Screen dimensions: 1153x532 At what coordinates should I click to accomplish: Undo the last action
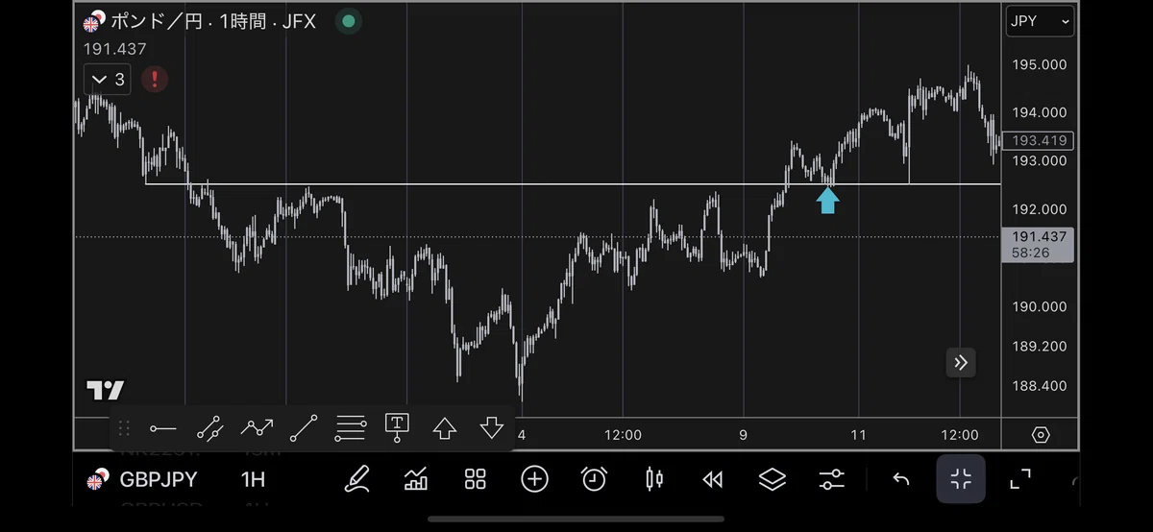[901, 479]
